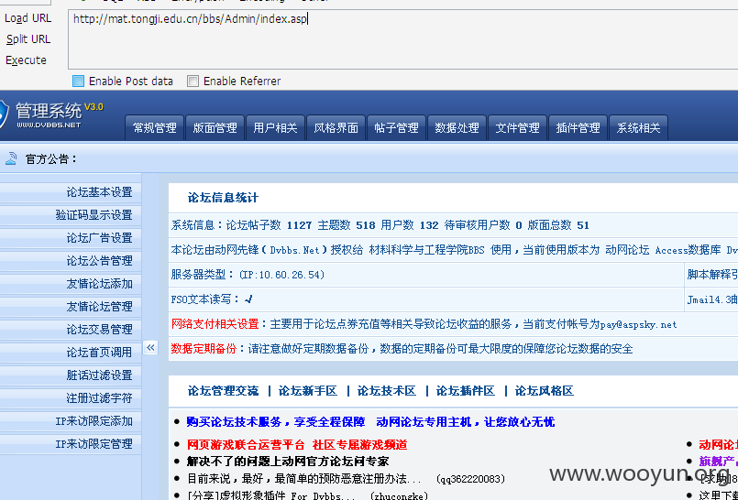Image resolution: width=738 pixels, height=500 pixels.
Task: Open the 论坛风格区 link
Action: 544,391
